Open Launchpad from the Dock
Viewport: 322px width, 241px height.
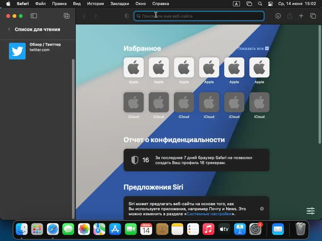[37, 229]
